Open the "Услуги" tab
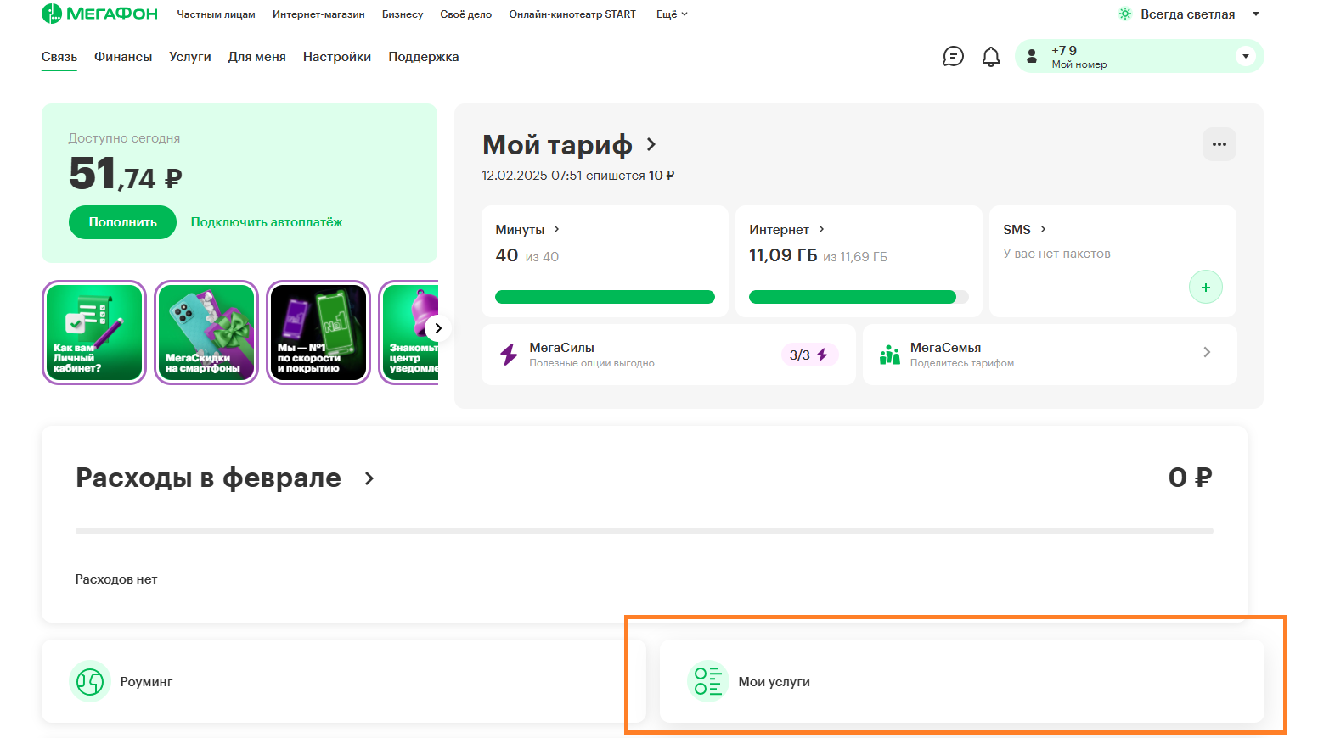 coord(190,57)
